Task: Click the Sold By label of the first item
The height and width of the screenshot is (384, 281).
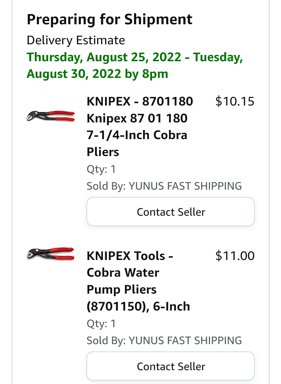Action: (x=104, y=185)
